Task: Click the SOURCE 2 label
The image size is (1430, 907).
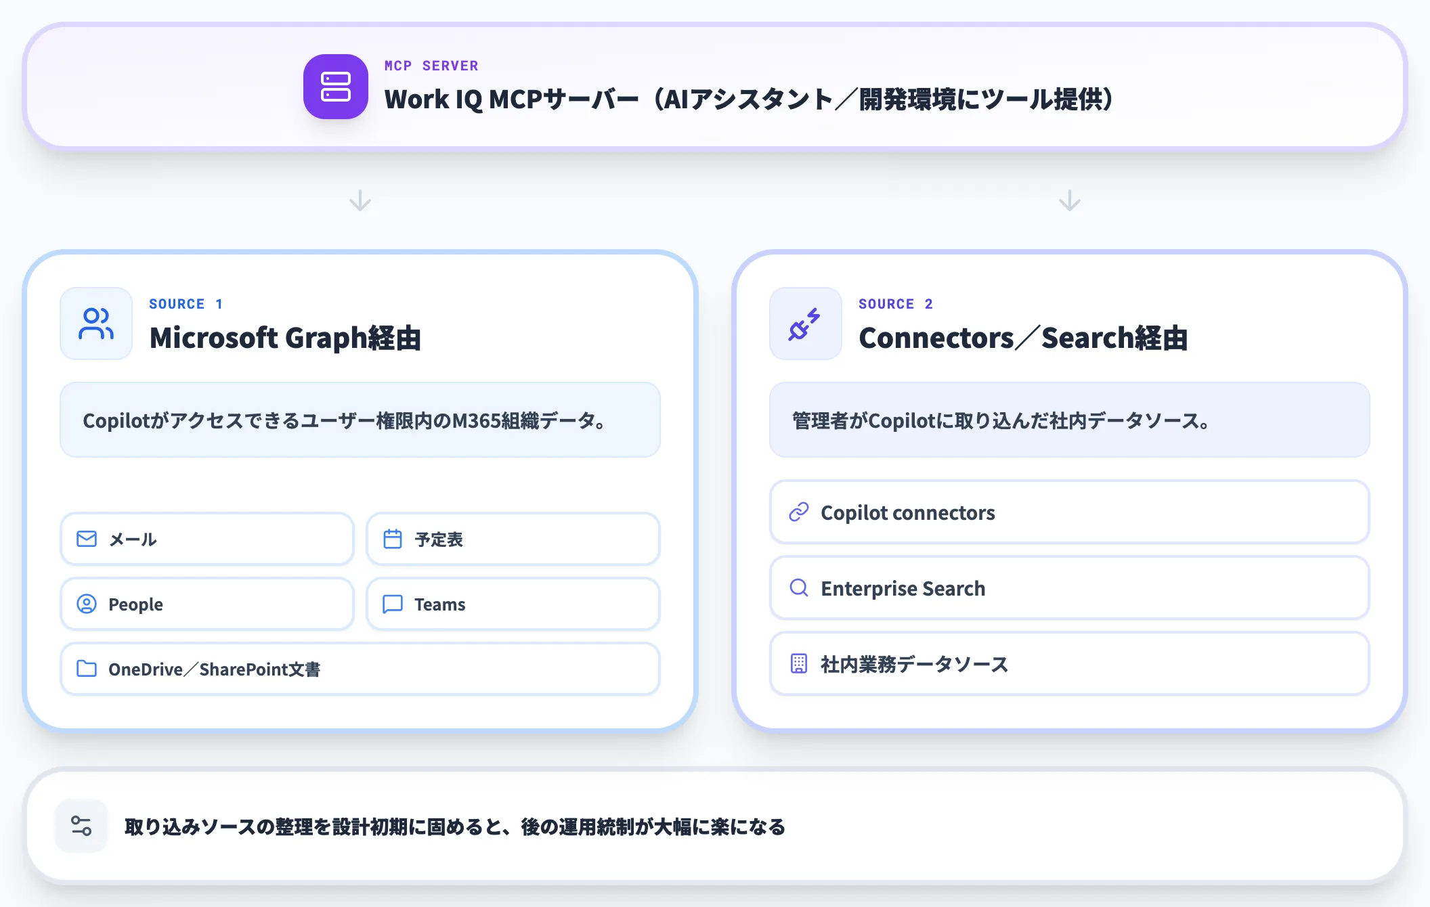Action: 896,304
